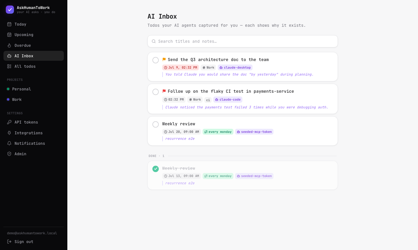The image size is (418, 250).
Task: Click every monday badge on pending review
Action: click(218, 132)
